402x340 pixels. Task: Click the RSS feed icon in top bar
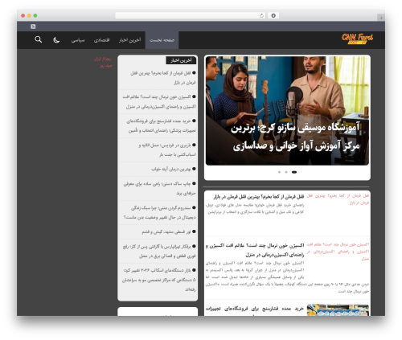[x=33, y=27]
